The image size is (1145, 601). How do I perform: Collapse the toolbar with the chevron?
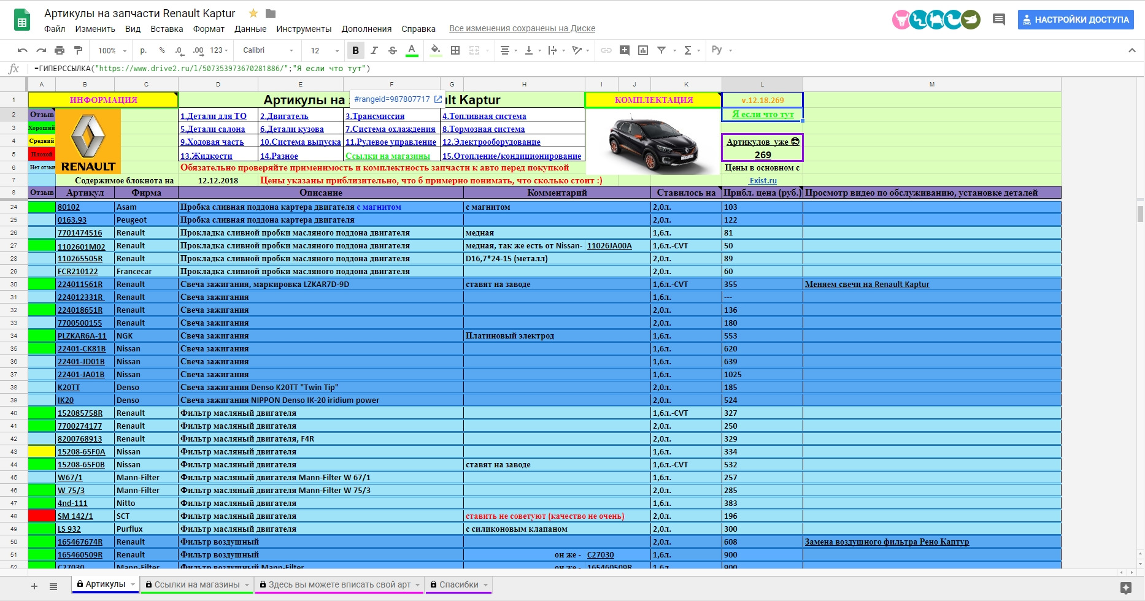1132,50
